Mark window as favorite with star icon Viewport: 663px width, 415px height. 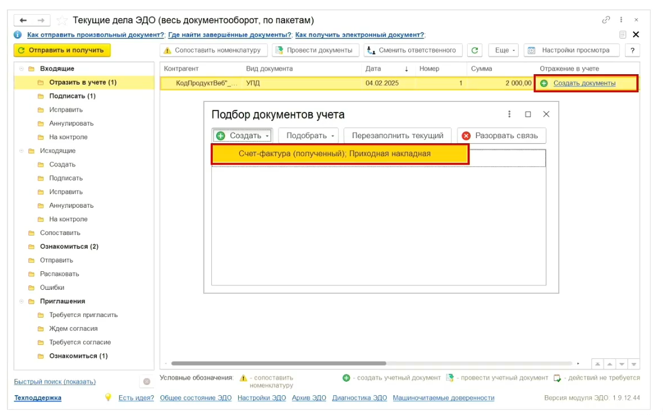pyautogui.click(x=63, y=20)
